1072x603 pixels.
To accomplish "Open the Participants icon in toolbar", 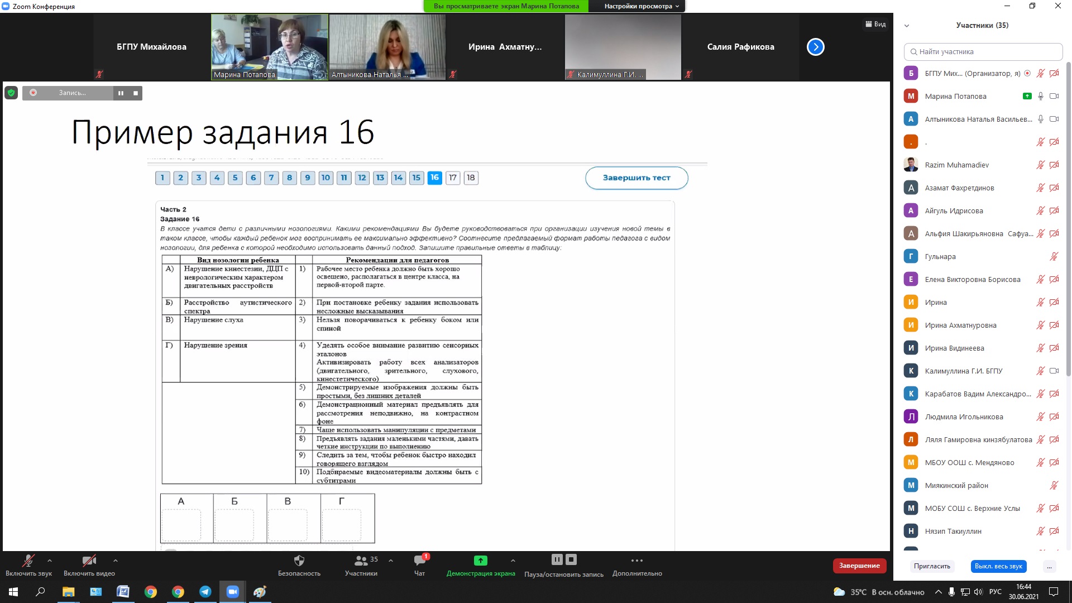I will click(361, 561).
